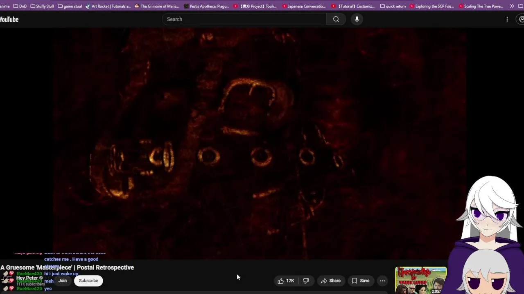Screen dimensions: 524x294
Task: Like the video with 17K likes
Action: 286,281
